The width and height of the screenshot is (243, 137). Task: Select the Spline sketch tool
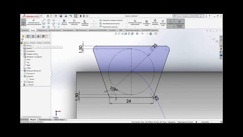pos(54,20)
